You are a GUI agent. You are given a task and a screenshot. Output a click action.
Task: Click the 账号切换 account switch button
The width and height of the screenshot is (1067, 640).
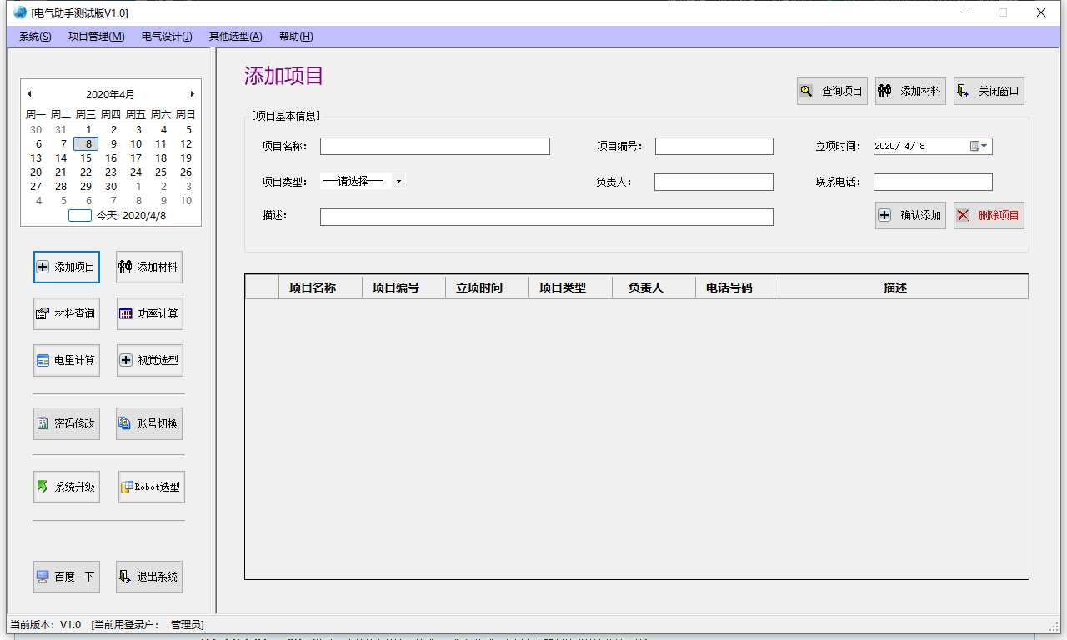click(149, 423)
